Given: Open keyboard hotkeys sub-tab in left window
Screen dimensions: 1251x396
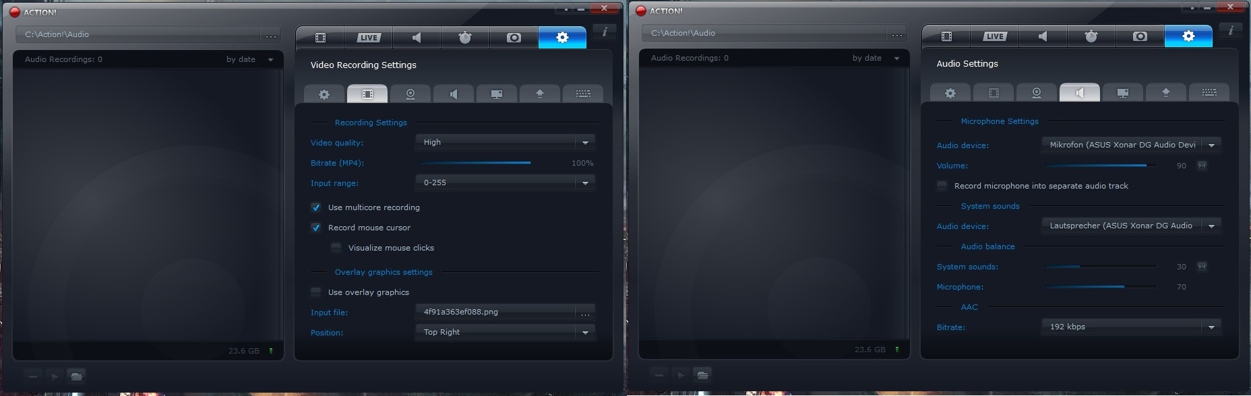Looking at the screenshot, I should (x=583, y=94).
